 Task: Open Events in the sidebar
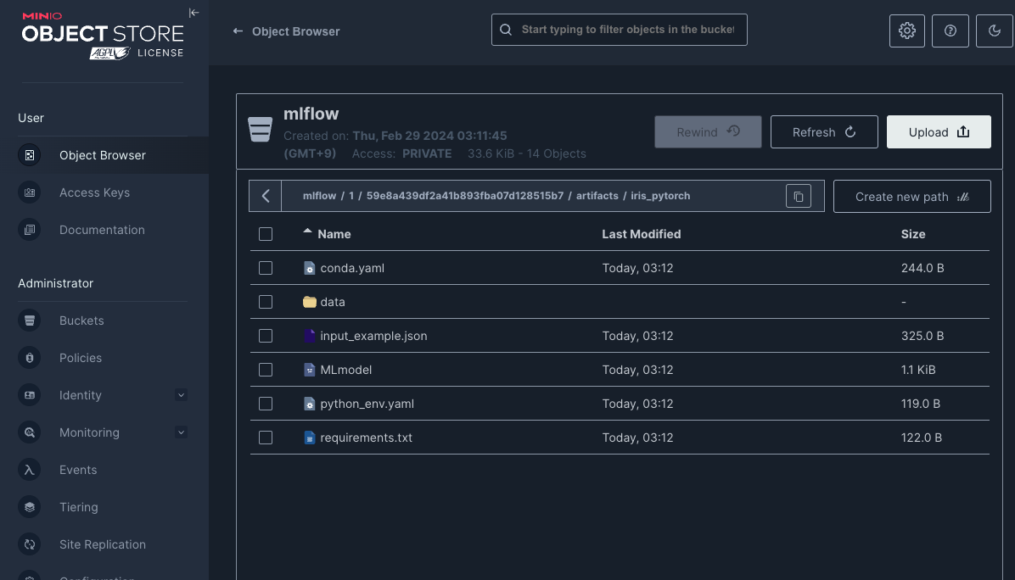coord(78,470)
